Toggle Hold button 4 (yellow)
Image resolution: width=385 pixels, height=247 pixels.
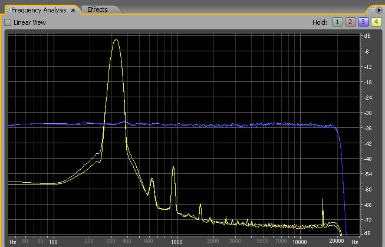376,22
